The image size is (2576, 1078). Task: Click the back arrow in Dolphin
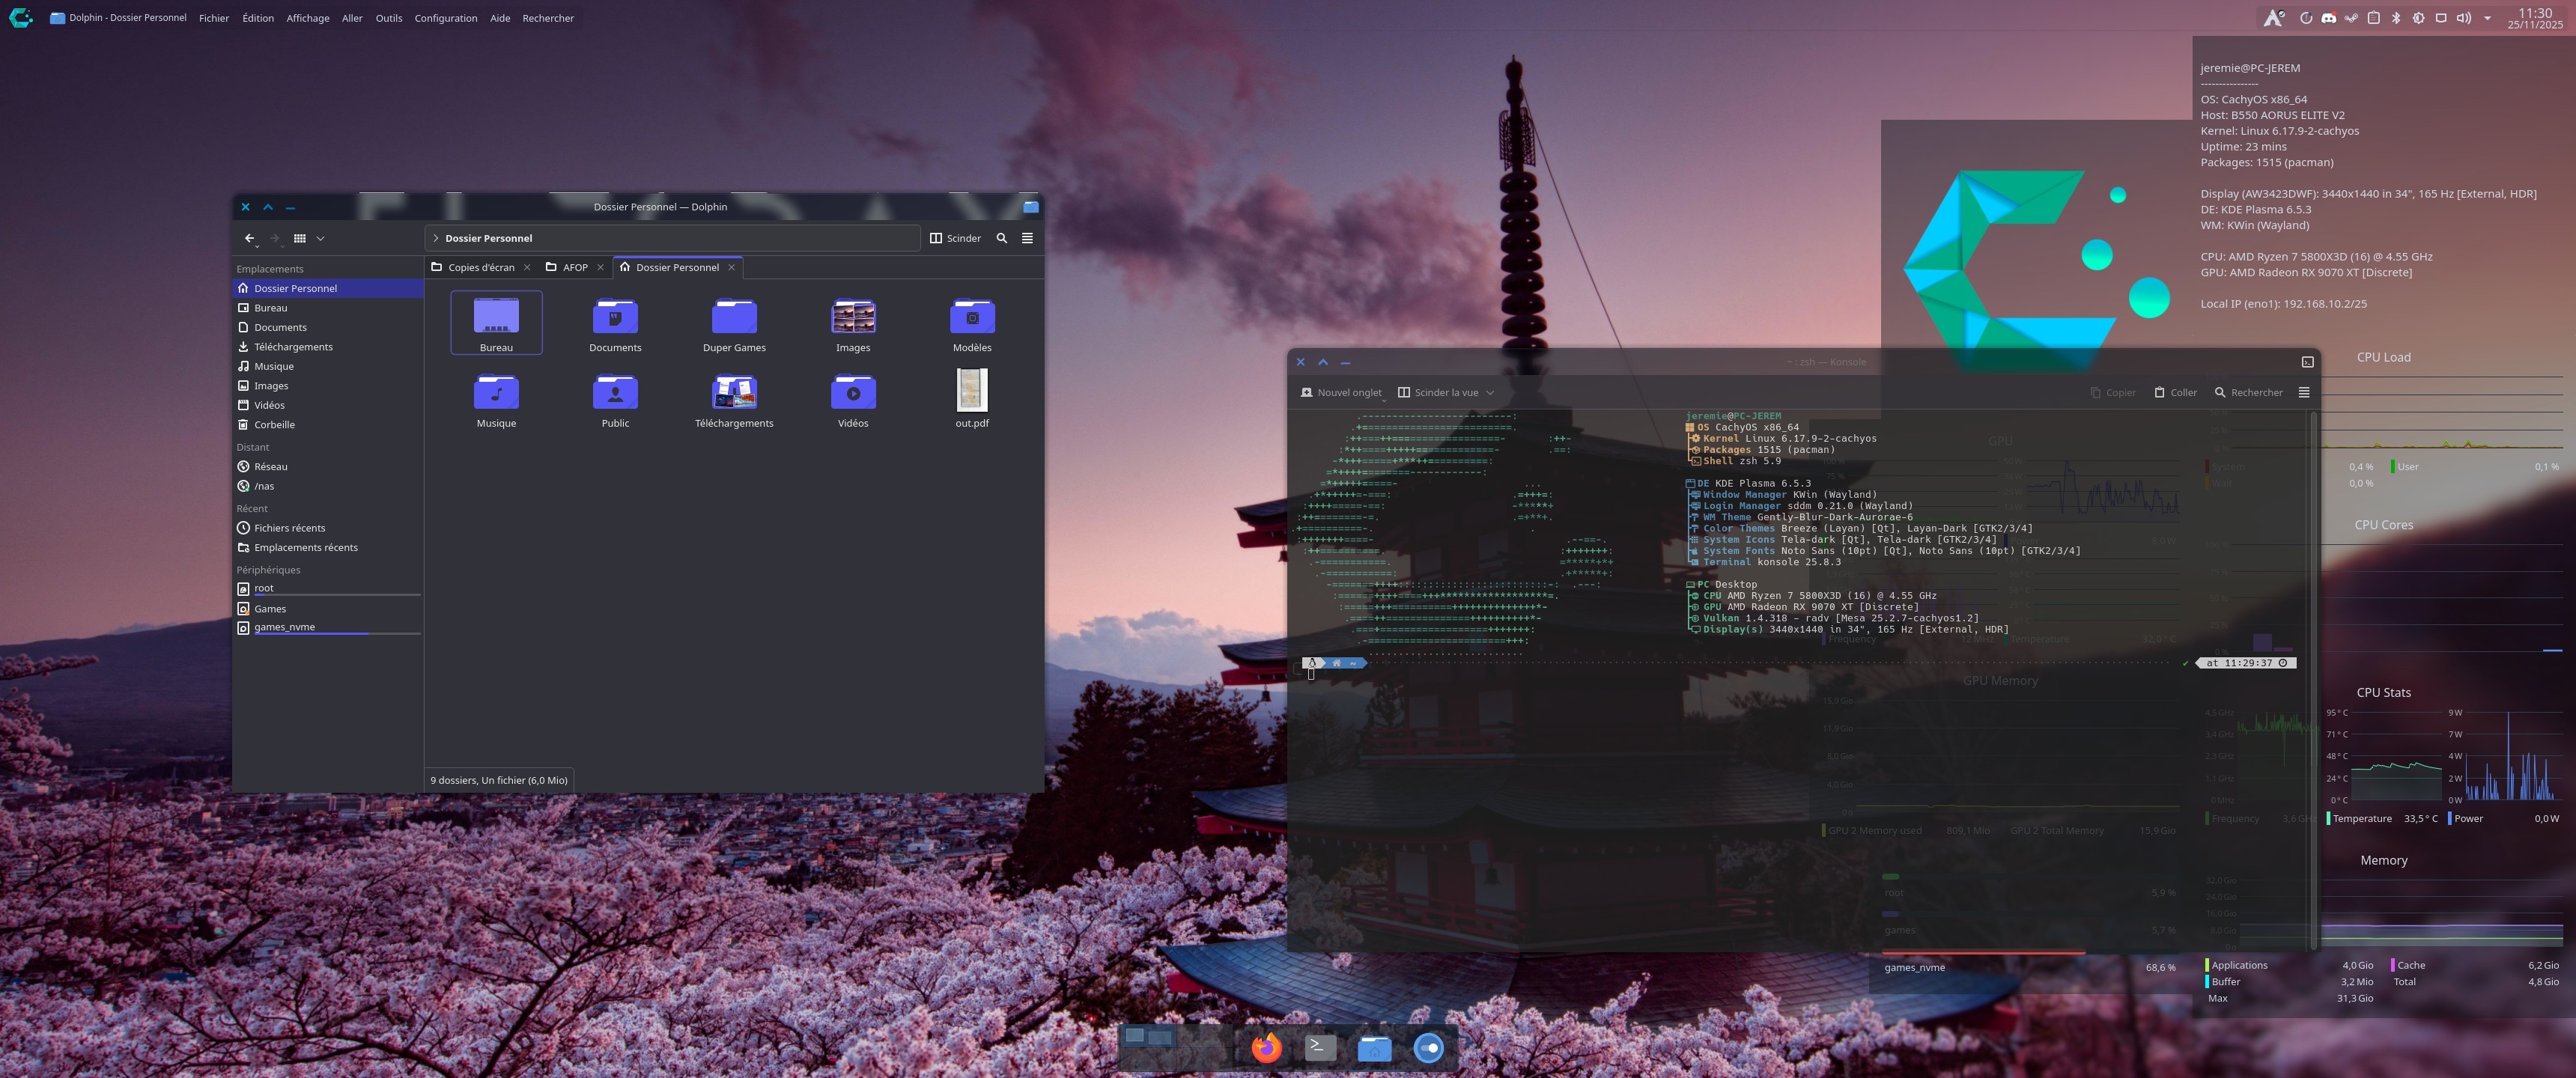249,238
